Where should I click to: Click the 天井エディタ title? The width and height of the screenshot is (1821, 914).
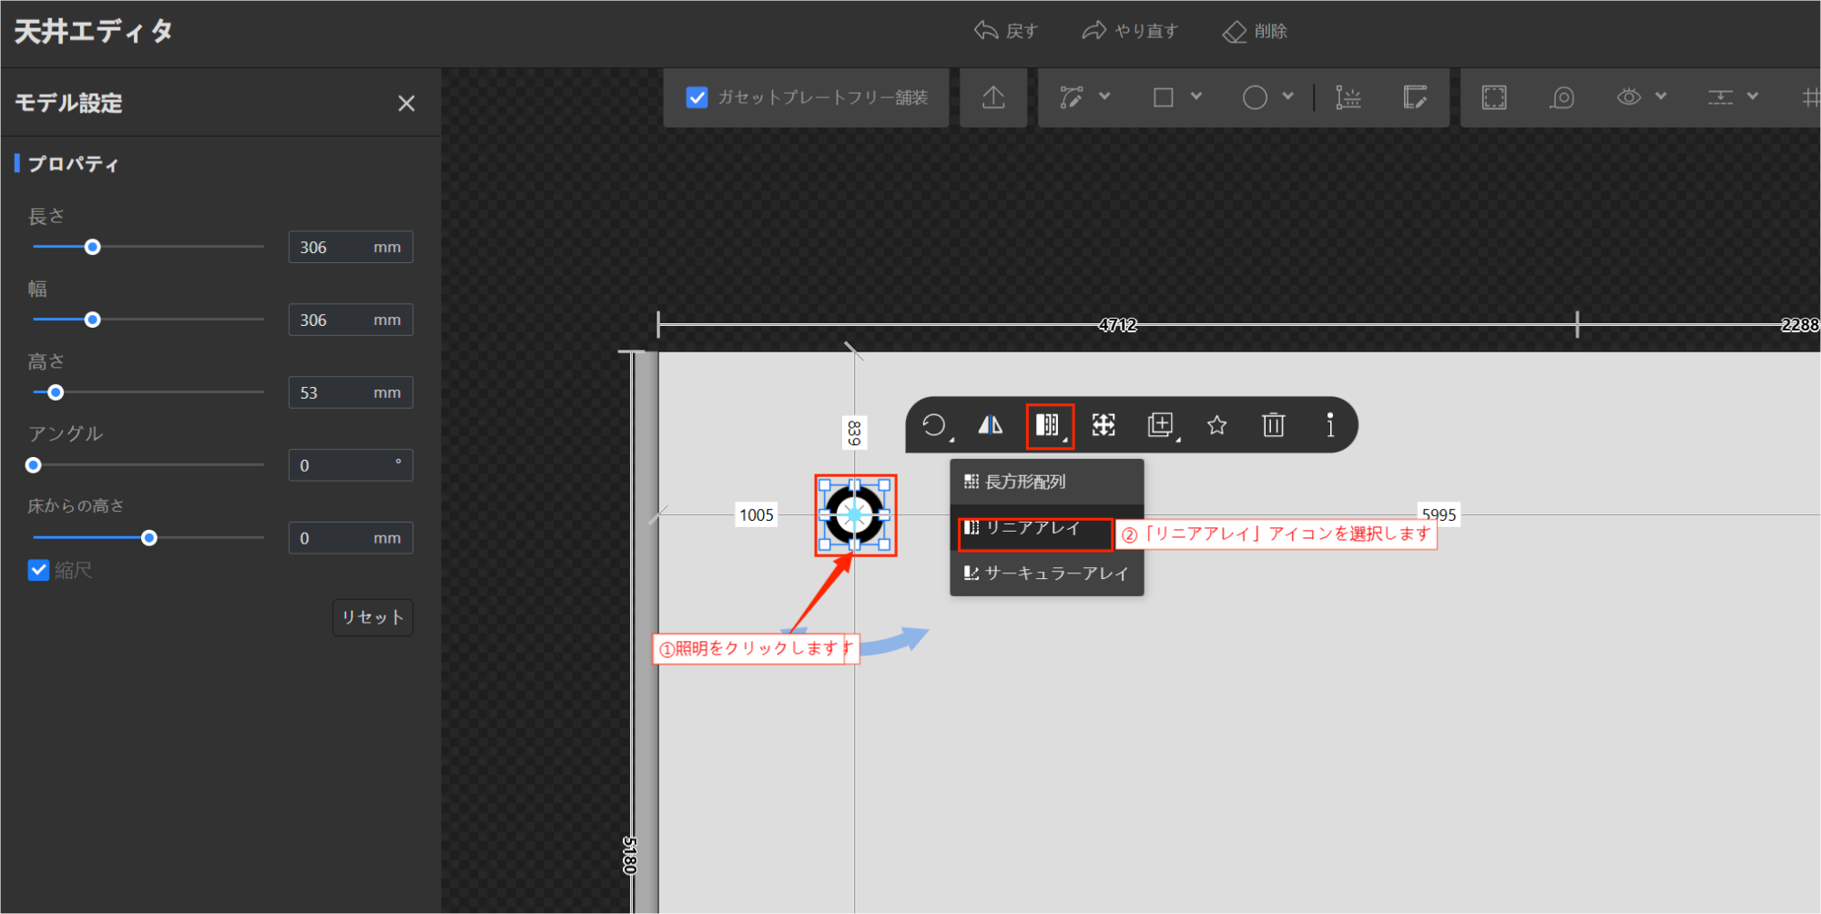pyautogui.click(x=94, y=32)
